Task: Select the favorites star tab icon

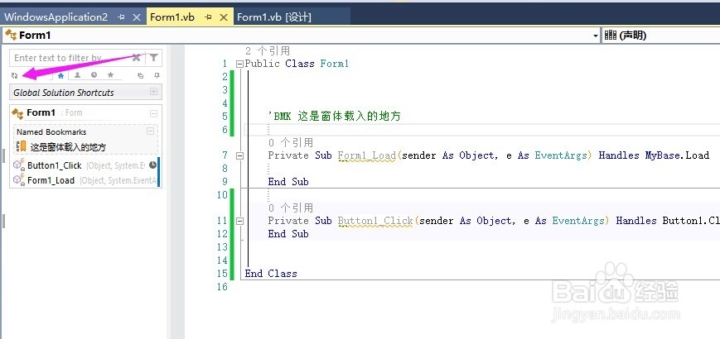Action: (x=110, y=75)
